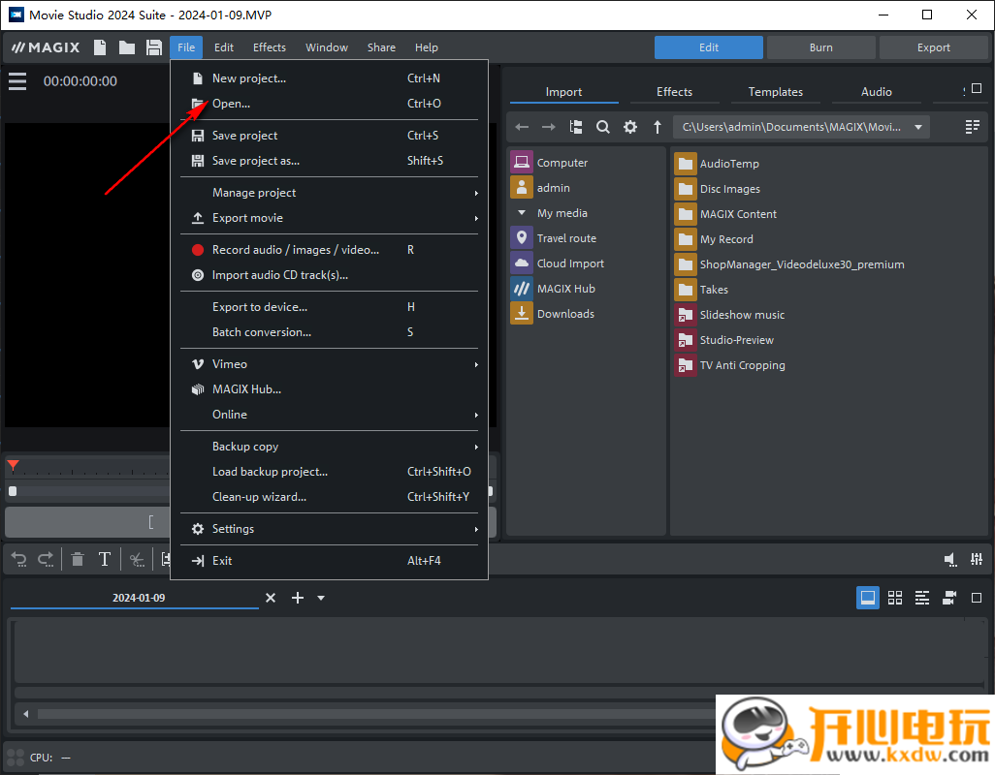
Task: Expand the folder path dropdown
Action: 918,127
